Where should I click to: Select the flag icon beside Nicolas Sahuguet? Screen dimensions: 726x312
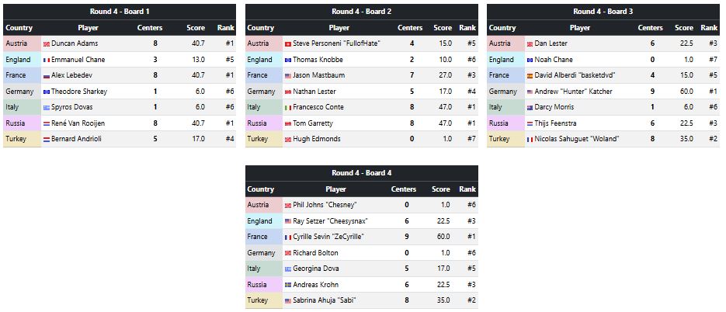[530, 139]
